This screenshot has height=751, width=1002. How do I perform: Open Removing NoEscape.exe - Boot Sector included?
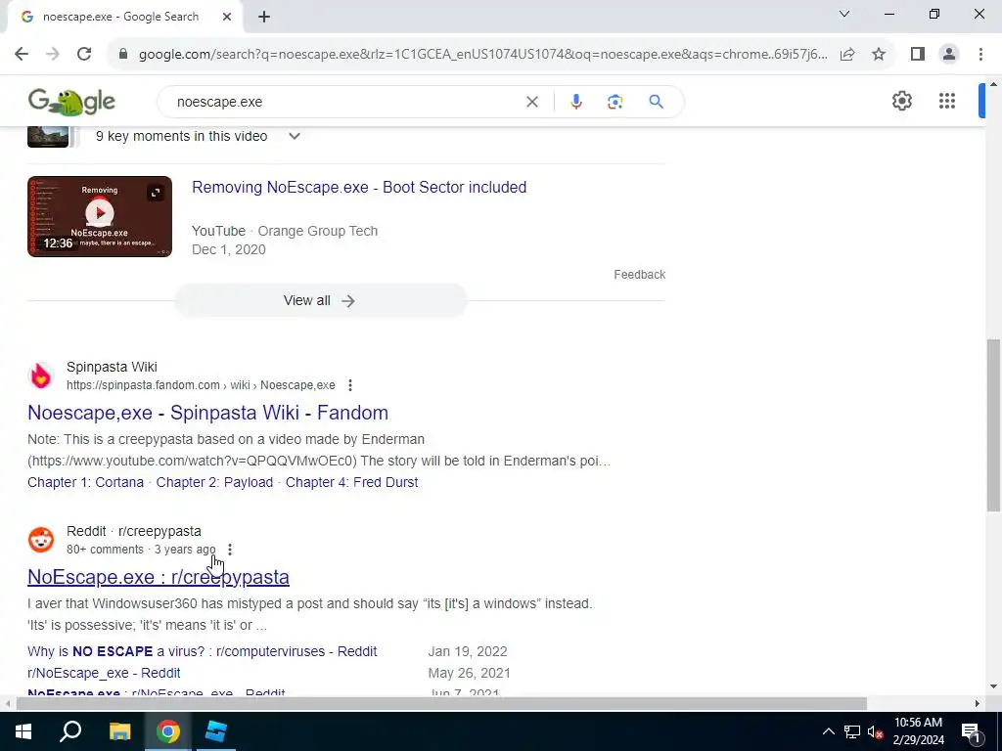[359, 187]
